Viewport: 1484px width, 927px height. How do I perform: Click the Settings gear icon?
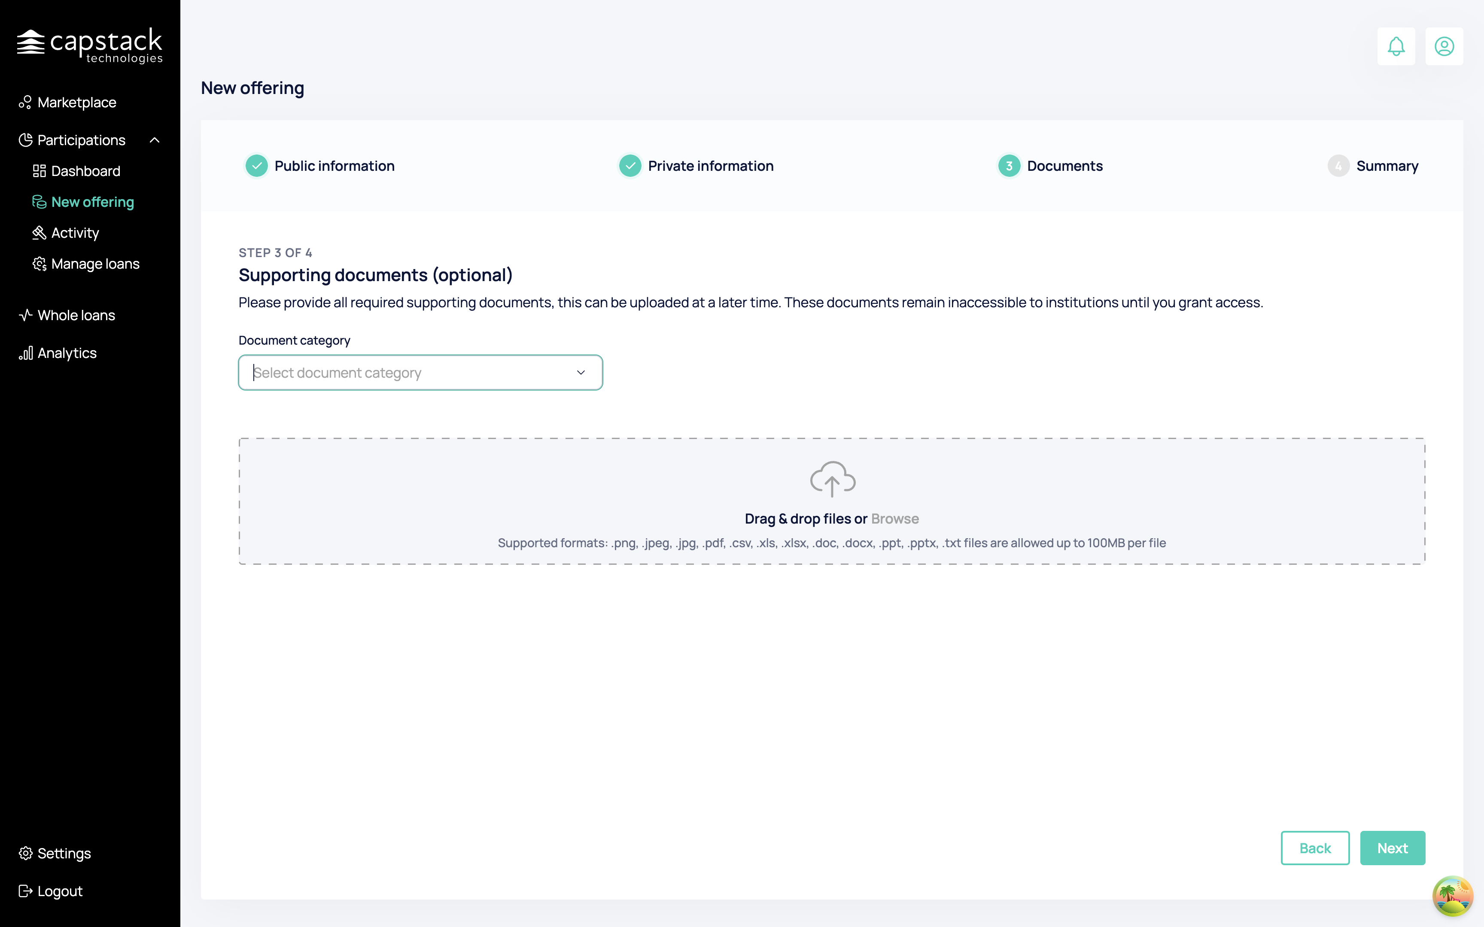(25, 854)
